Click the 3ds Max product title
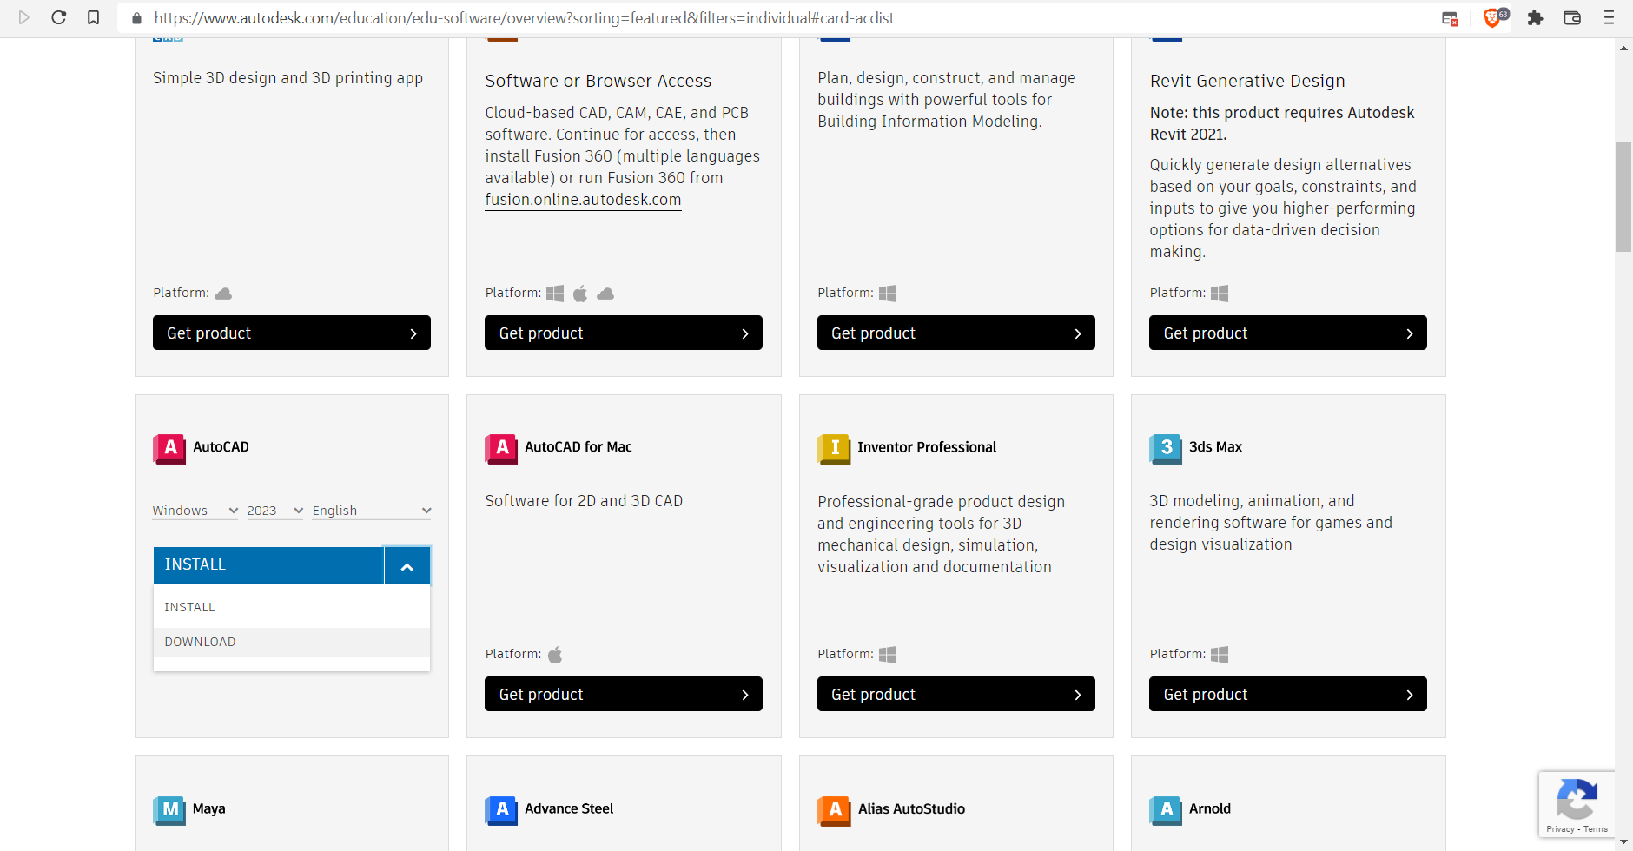Image resolution: width=1633 pixels, height=851 pixels. coord(1215,447)
